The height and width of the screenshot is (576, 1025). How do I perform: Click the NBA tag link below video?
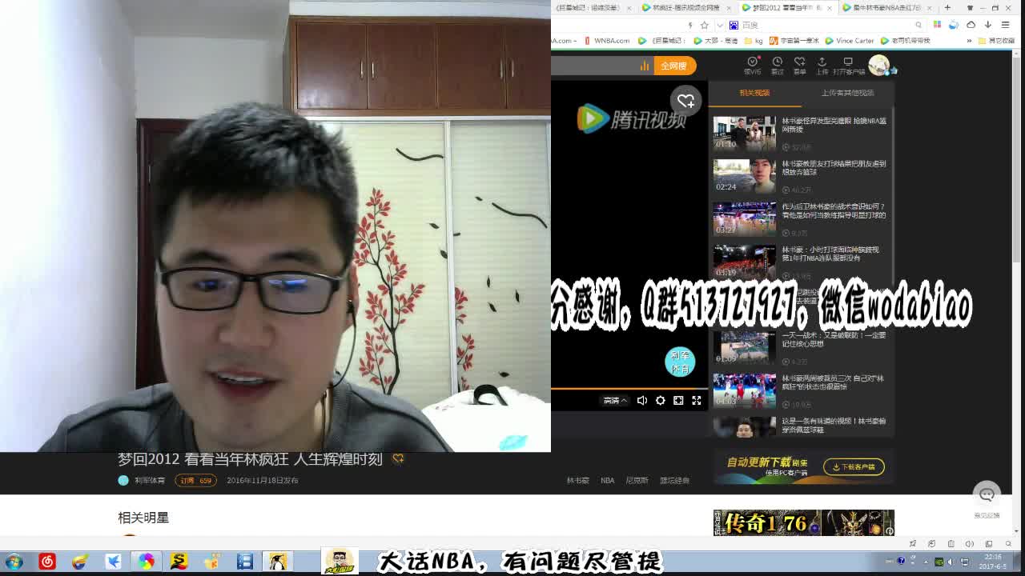[x=607, y=481]
